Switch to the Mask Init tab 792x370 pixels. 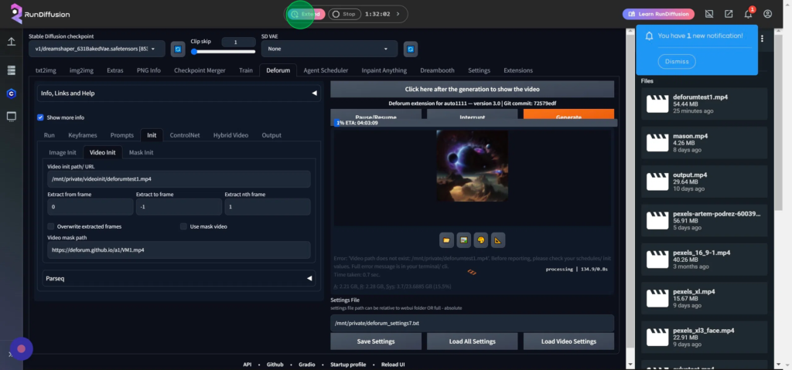[141, 152]
